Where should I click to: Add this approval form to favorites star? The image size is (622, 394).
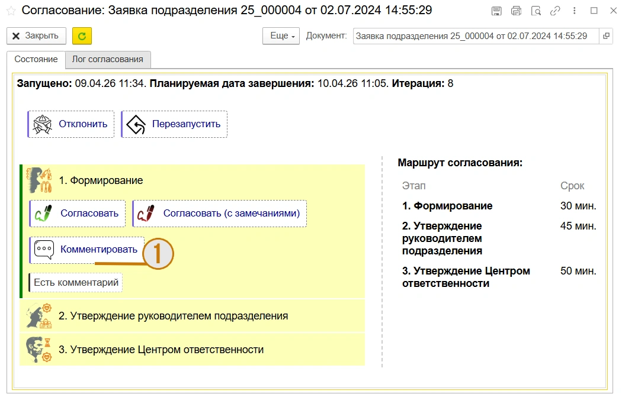coord(11,11)
